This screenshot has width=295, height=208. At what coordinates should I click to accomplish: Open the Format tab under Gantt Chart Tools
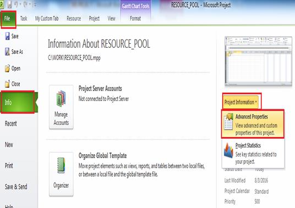click(135, 18)
